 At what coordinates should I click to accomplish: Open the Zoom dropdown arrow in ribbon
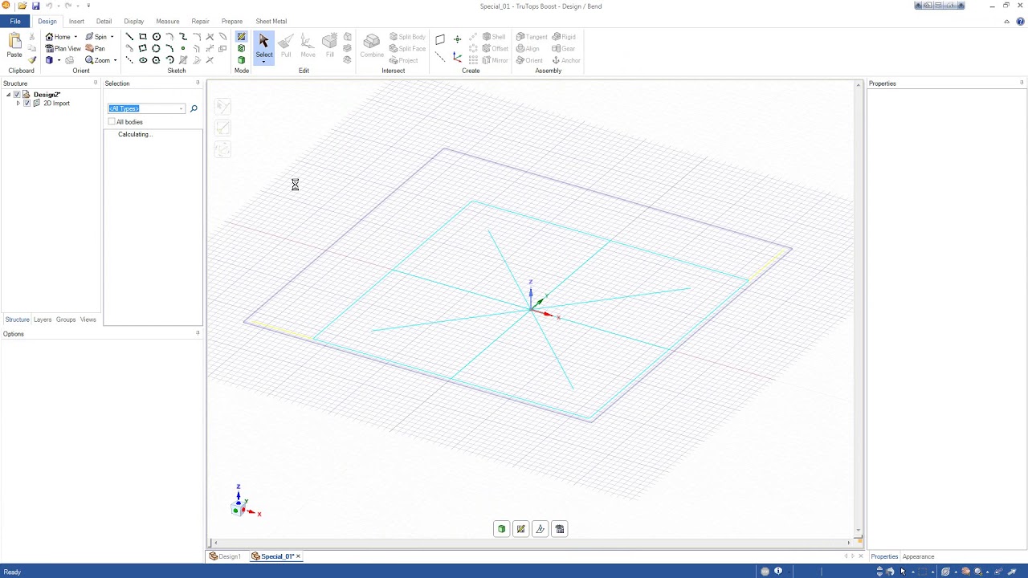click(x=115, y=60)
